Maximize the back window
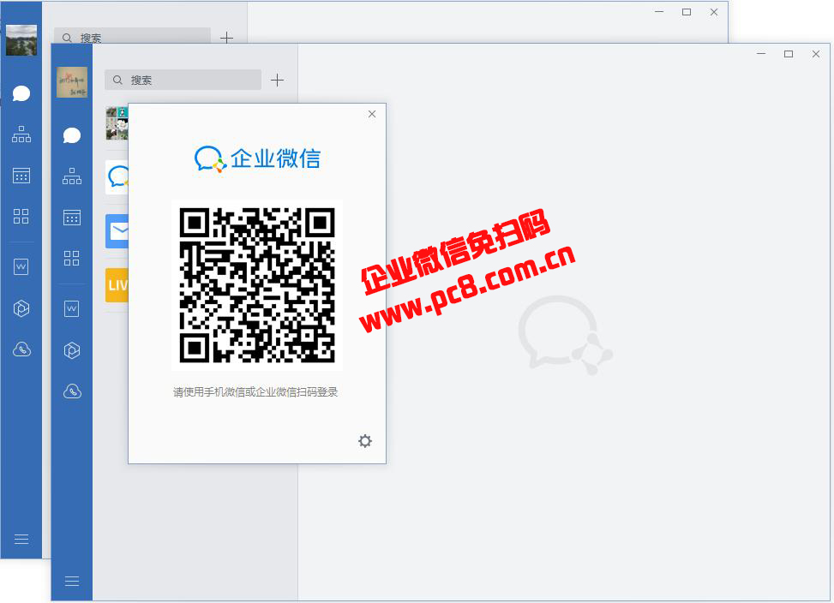The image size is (834, 603). coord(687,12)
